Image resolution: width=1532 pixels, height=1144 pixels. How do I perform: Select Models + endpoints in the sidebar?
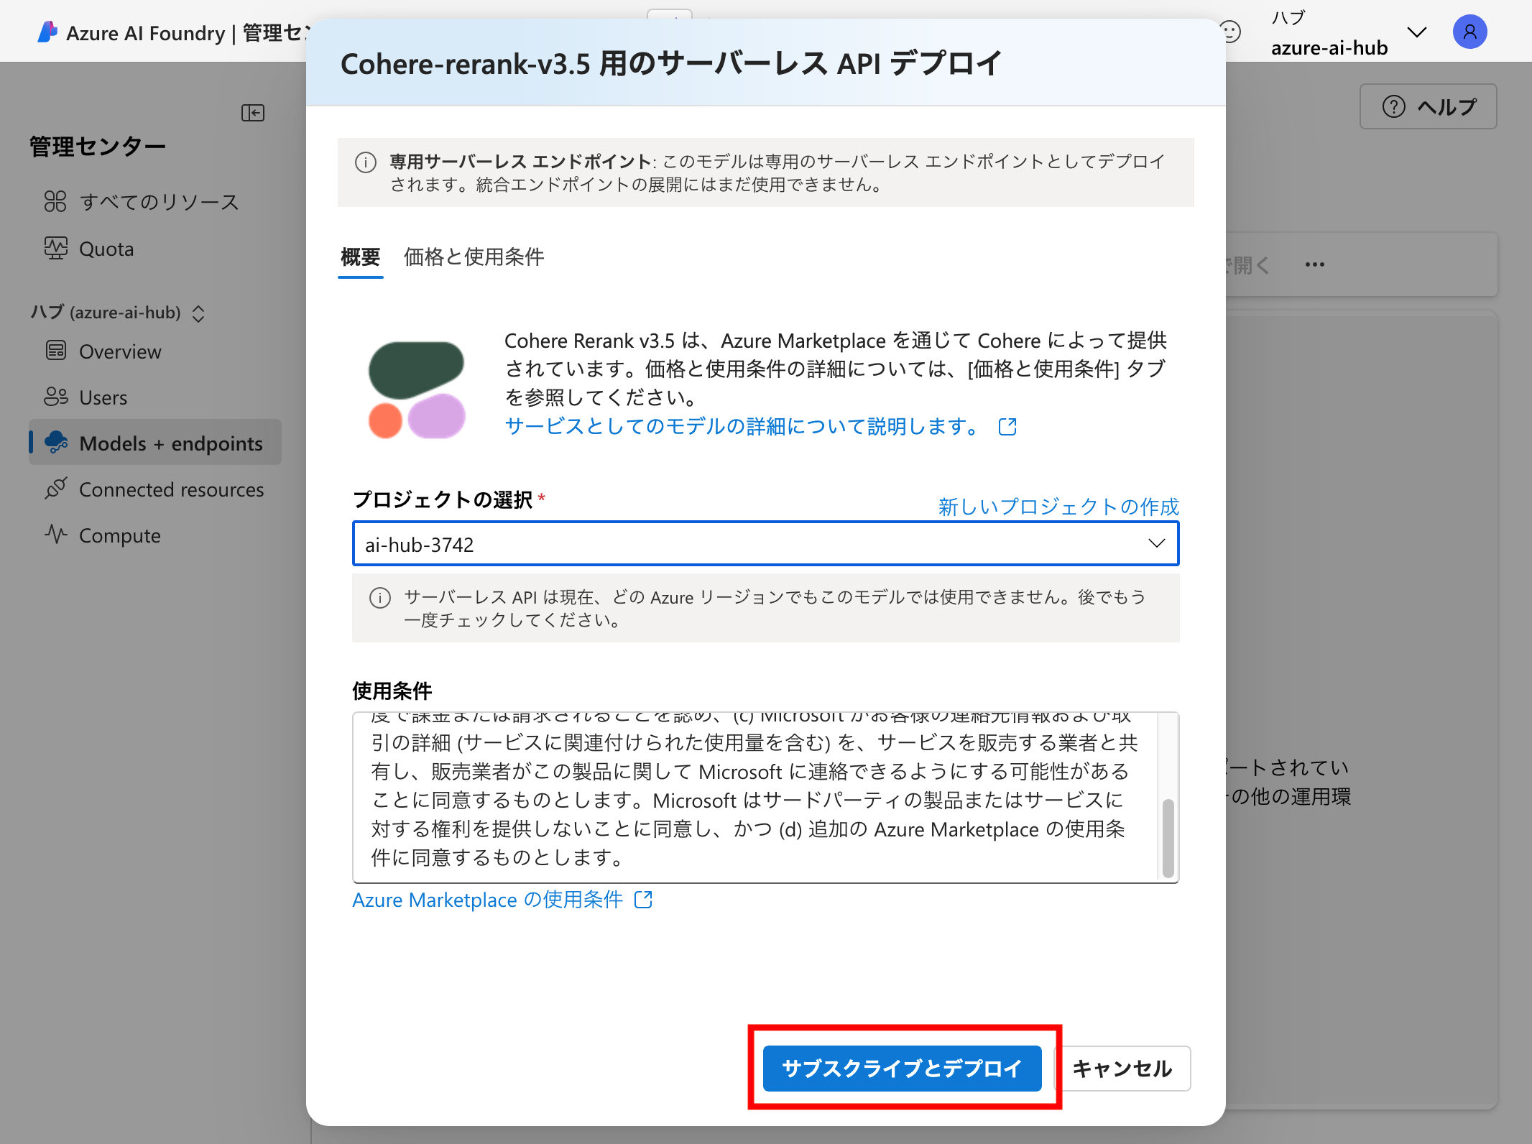click(170, 443)
